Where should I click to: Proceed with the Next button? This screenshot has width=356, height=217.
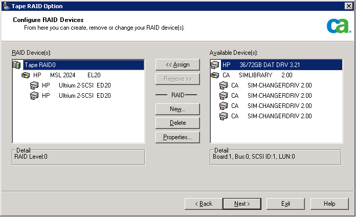click(242, 204)
